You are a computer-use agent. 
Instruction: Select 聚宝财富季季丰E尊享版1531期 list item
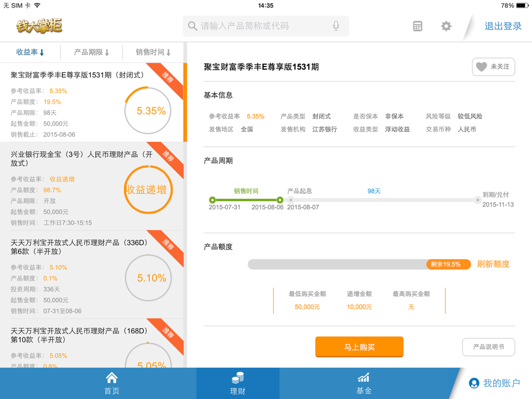[92, 103]
